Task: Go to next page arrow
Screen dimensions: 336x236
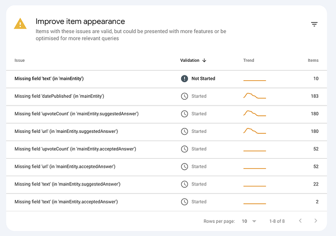Action: pos(316,221)
